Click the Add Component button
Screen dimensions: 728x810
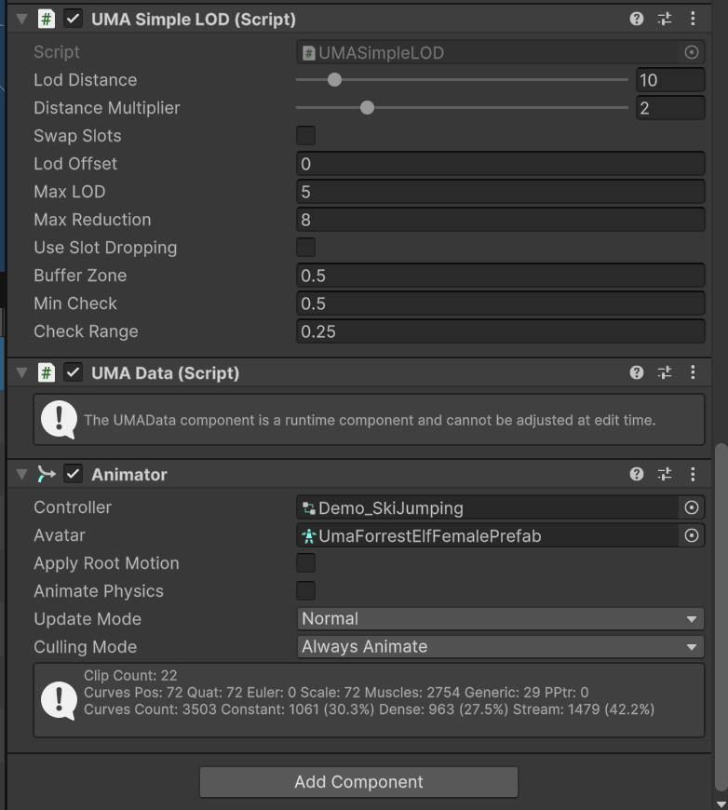click(x=357, y=782)
